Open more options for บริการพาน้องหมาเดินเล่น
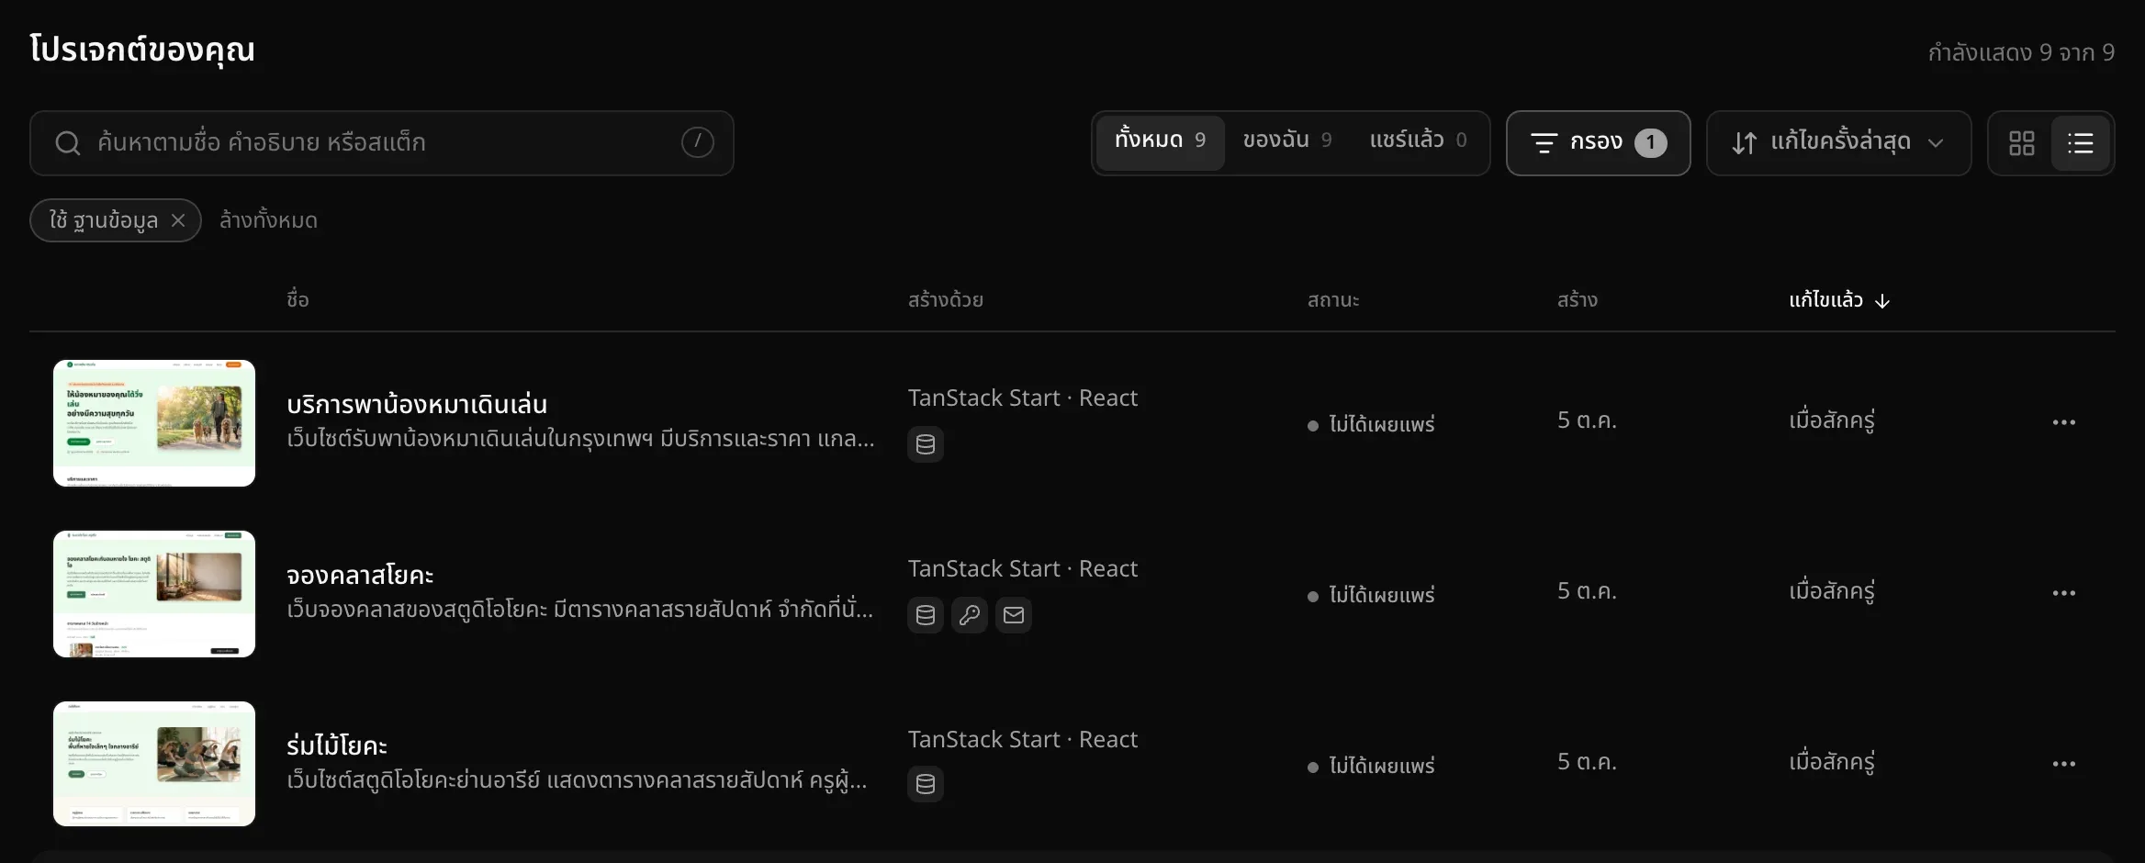This screenshot has width=2145, height=863. coord(2063,422)
